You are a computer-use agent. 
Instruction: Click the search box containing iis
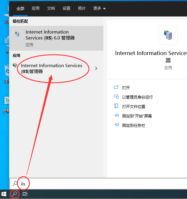tap(98, 184)
